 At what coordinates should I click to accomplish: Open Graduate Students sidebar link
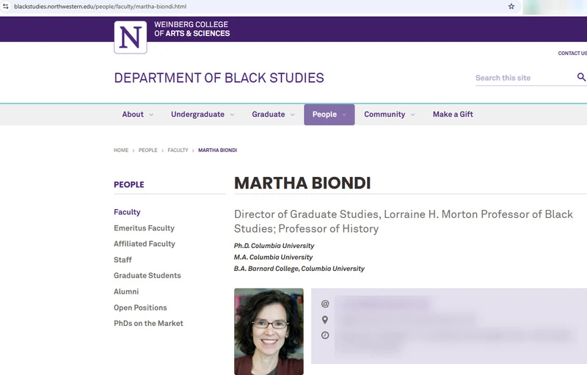pos(147,275)
